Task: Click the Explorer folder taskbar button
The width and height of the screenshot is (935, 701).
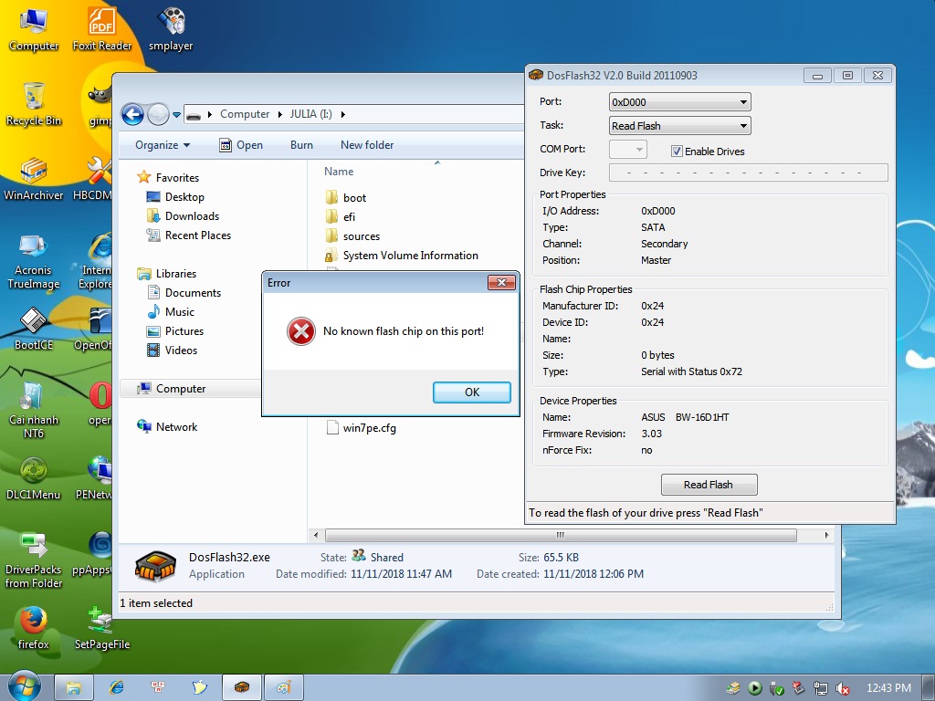Action: pos(73,688)
